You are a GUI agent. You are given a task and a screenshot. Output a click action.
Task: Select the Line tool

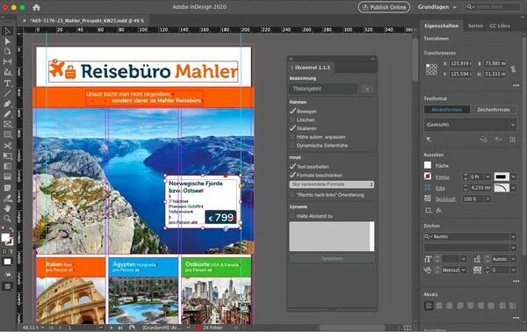point(7,93)
